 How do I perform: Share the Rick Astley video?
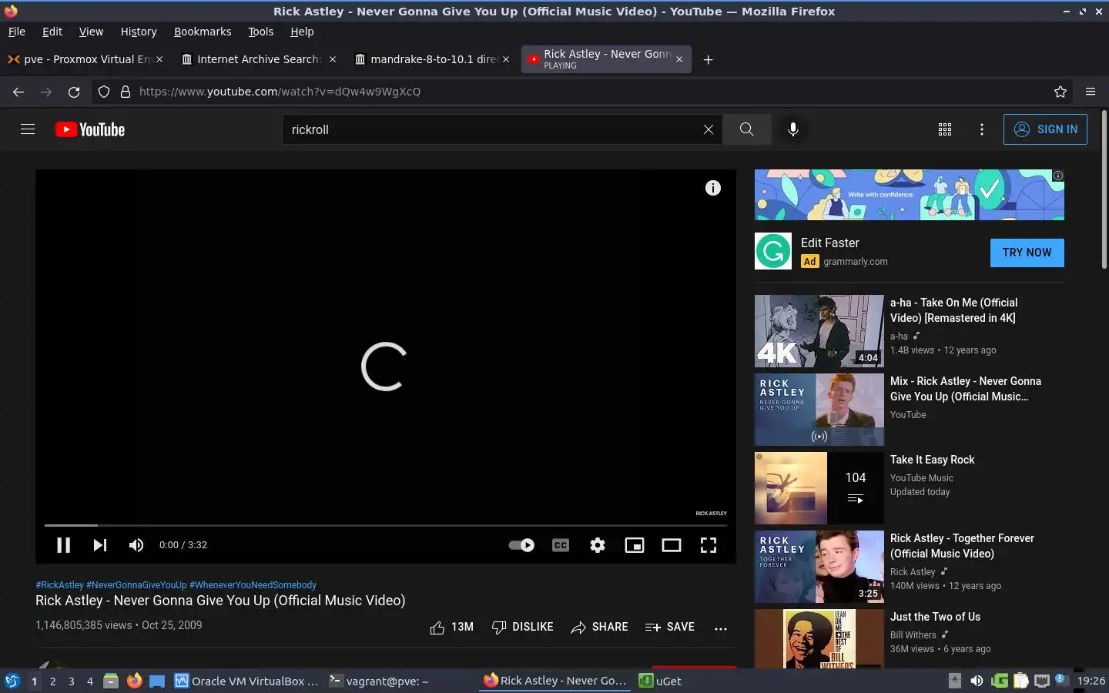click(600, 627)
